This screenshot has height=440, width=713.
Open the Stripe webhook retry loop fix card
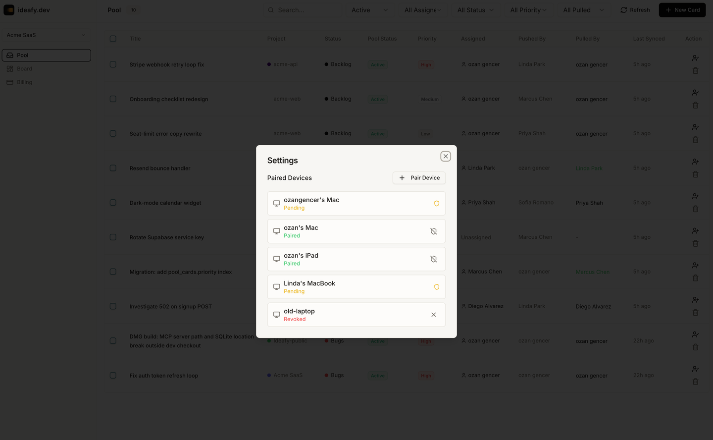(167, 64)
